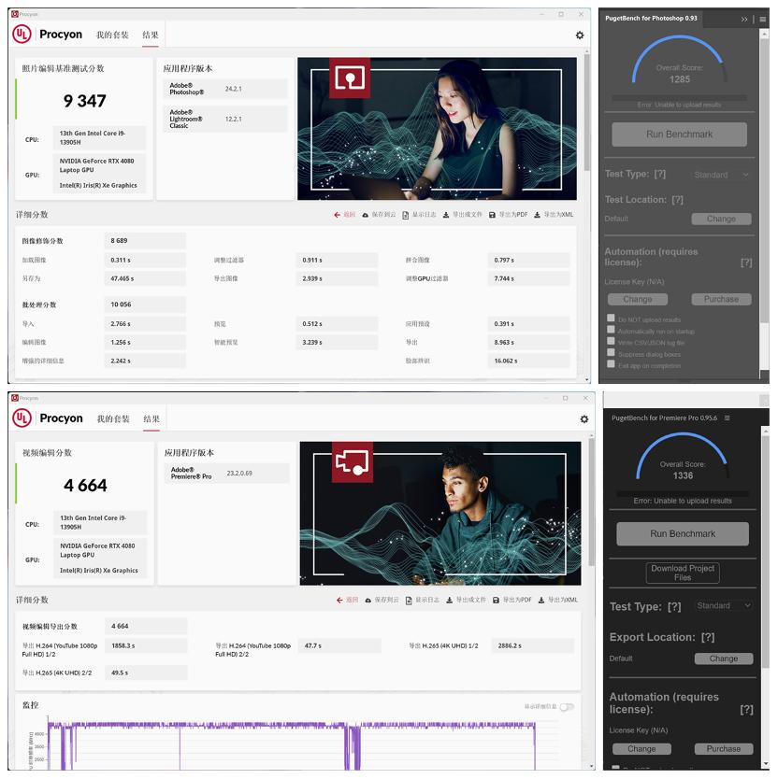Enable Do NOT upload results
Image resolution: width=778 pixels, height=779 pixels.
tap(611, 318)
